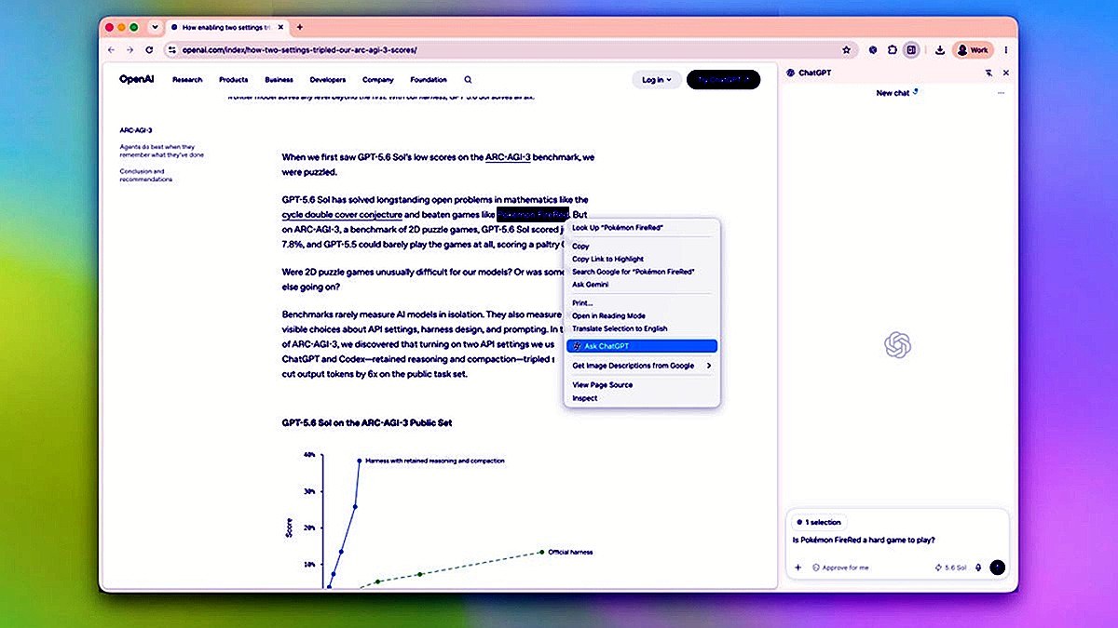Click 'GPT-5.6 Sol on the ARC-AGI-3 Public Set' heading

point(367,422)
